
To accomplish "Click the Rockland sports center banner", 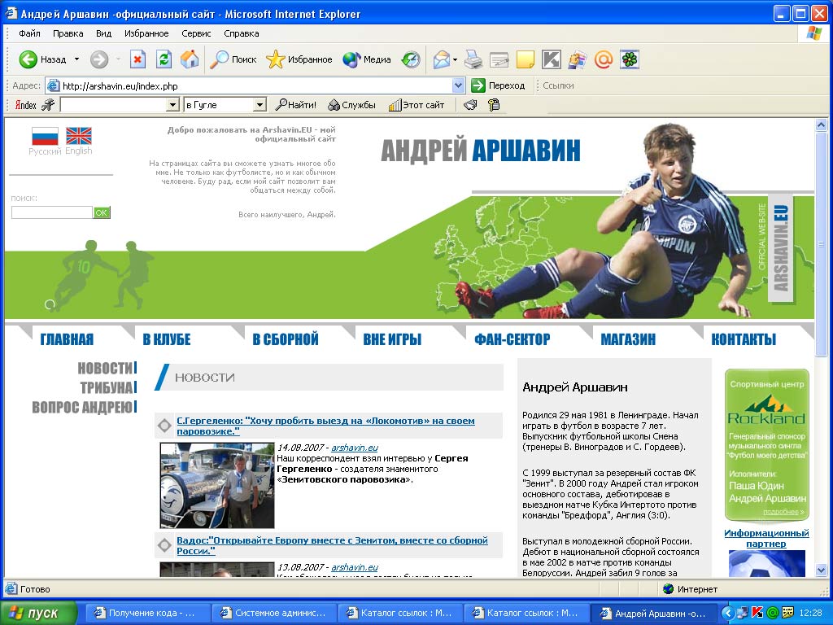I will [766, 444].
